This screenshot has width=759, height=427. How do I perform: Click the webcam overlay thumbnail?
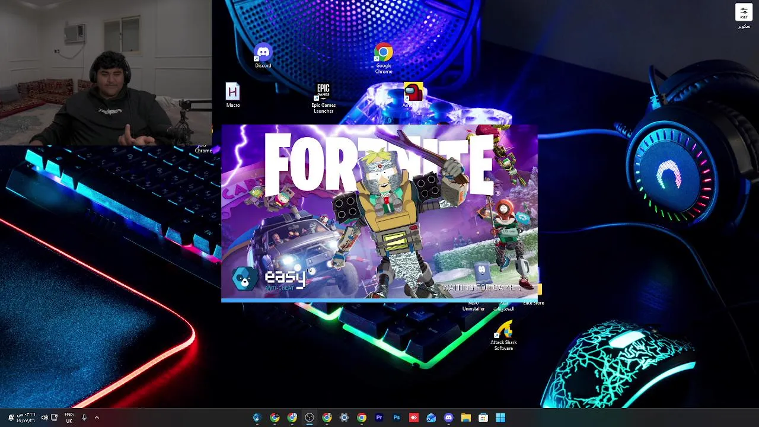coord(106,72)
